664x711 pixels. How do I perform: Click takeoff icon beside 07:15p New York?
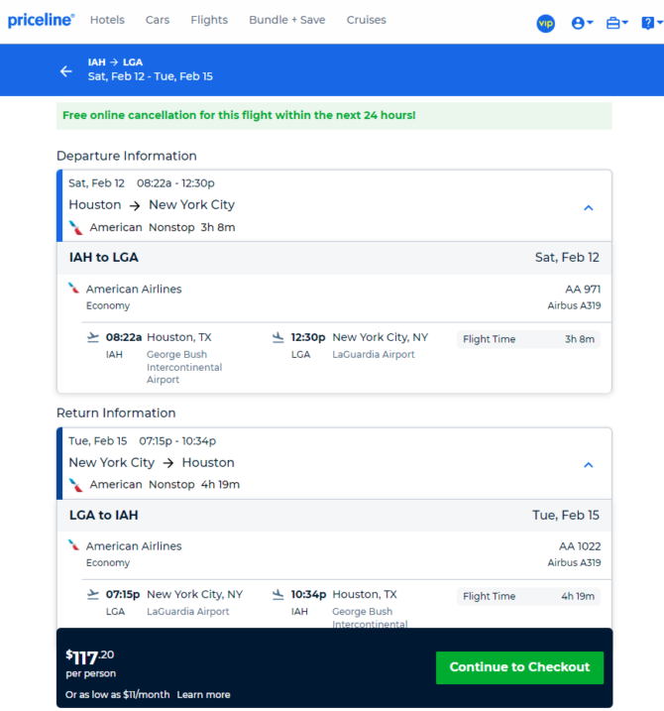tap(93, 594)
